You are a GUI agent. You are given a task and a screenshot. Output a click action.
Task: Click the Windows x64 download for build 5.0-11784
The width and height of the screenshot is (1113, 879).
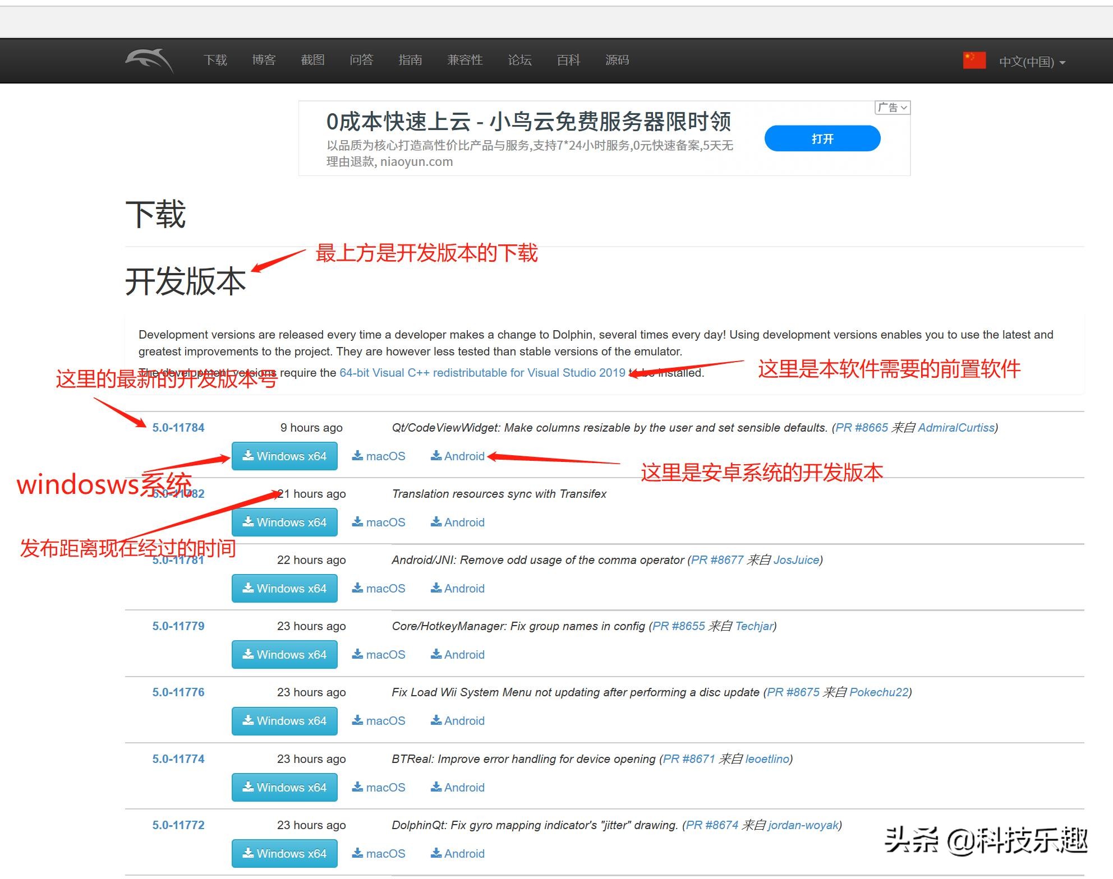(x=284, y=456)
